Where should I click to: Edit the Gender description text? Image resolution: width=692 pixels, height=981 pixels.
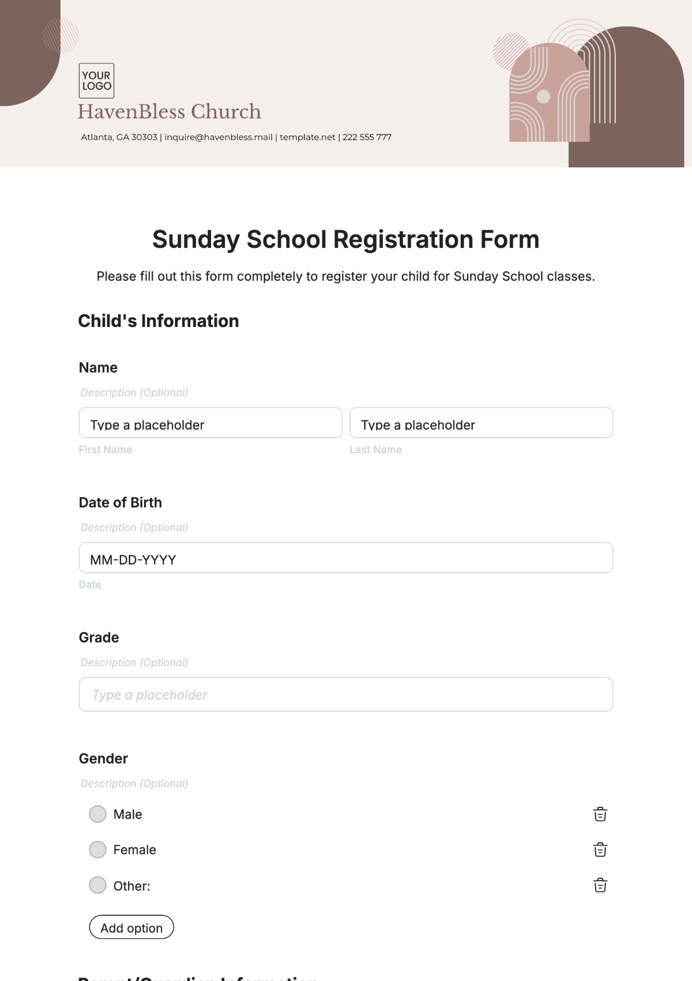tap(134, 784)
